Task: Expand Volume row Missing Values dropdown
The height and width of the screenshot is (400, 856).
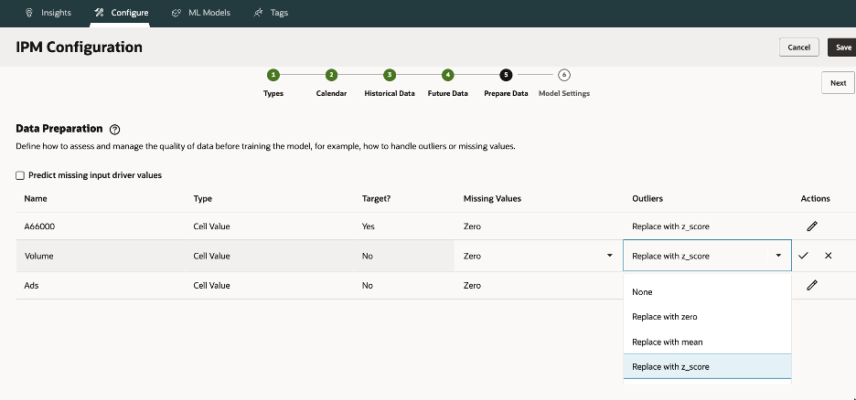Action: [609, 257]
